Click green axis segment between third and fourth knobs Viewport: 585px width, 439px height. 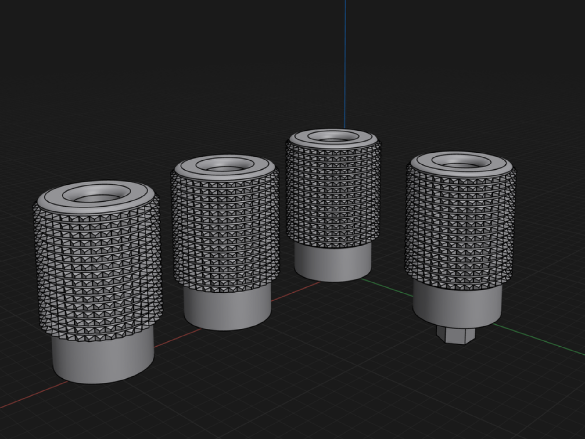(387, 287)
